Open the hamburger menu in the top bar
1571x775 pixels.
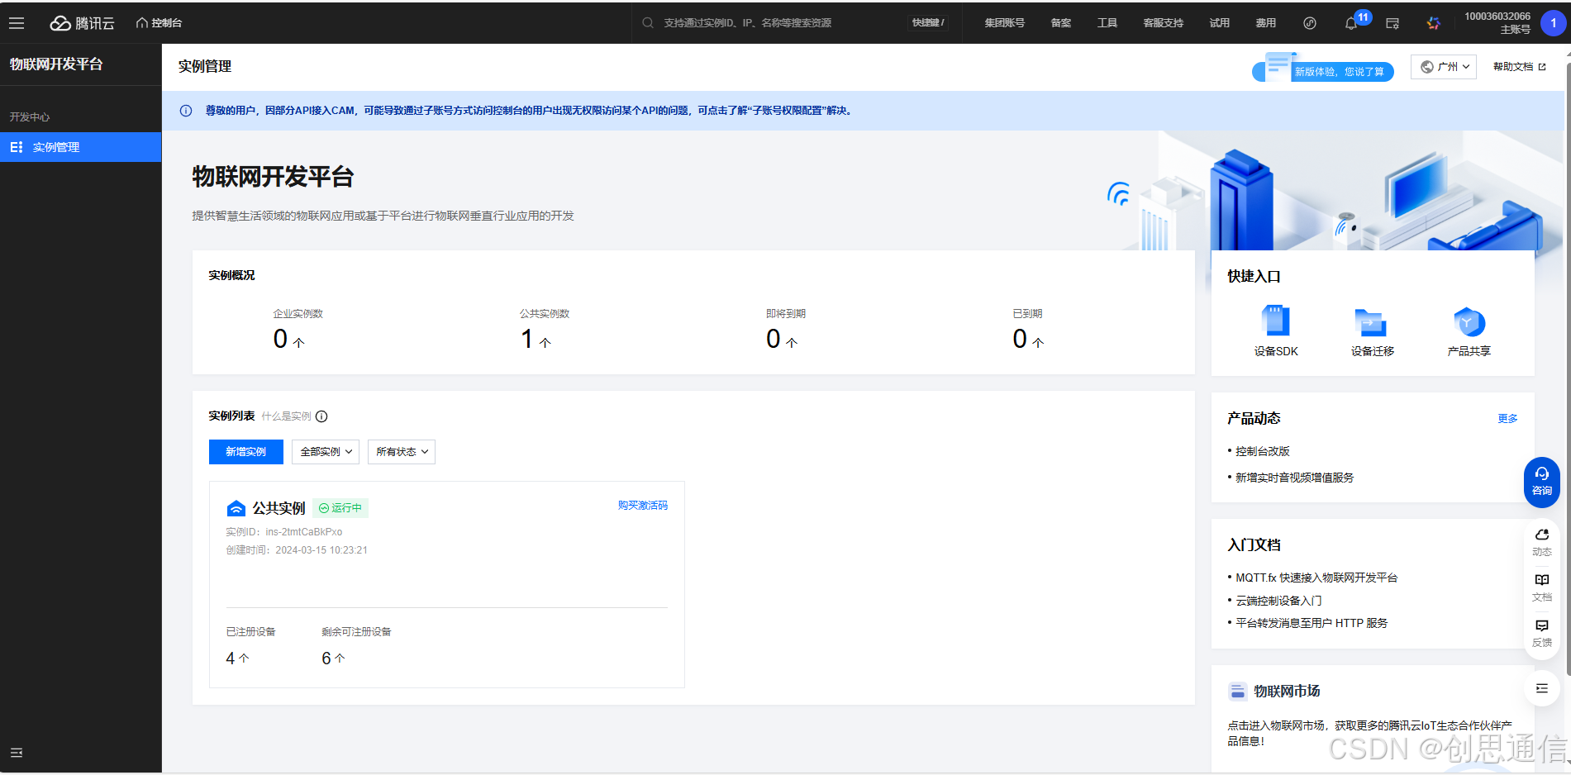[17, 23]
